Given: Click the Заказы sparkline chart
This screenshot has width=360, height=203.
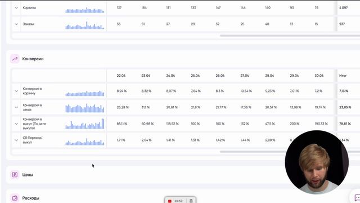Looking at the screenshot, I should pos(85,25).
